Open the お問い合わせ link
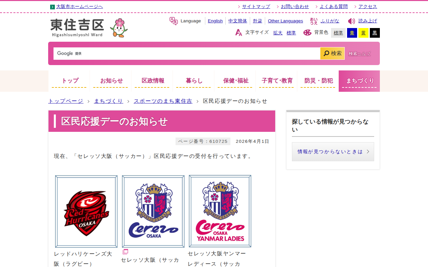Image resolution: width=428 pixels, height=267 pixels. click(295, 7)
